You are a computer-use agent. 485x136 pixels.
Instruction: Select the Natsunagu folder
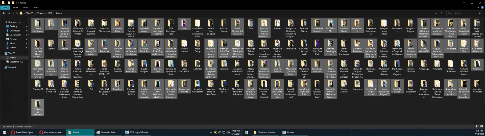424,65
